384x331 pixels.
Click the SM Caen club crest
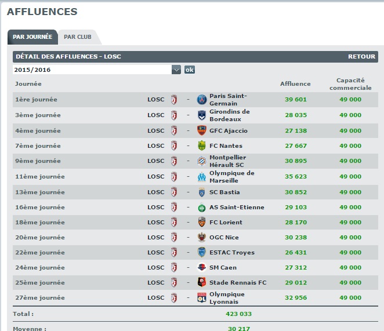point(202,268)
